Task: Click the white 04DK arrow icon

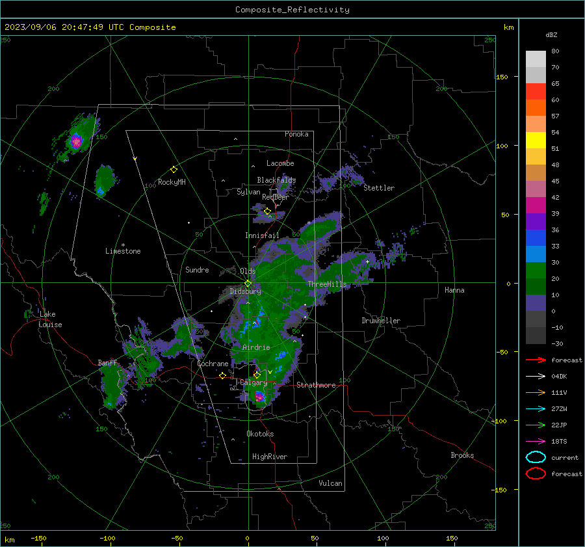Action: pyautogui.click(x=536, y=376)
